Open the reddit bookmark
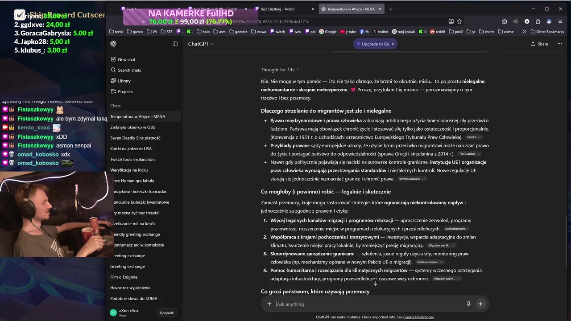The height and width of the screenshot is (321, 571). click(x=437, y=32)
